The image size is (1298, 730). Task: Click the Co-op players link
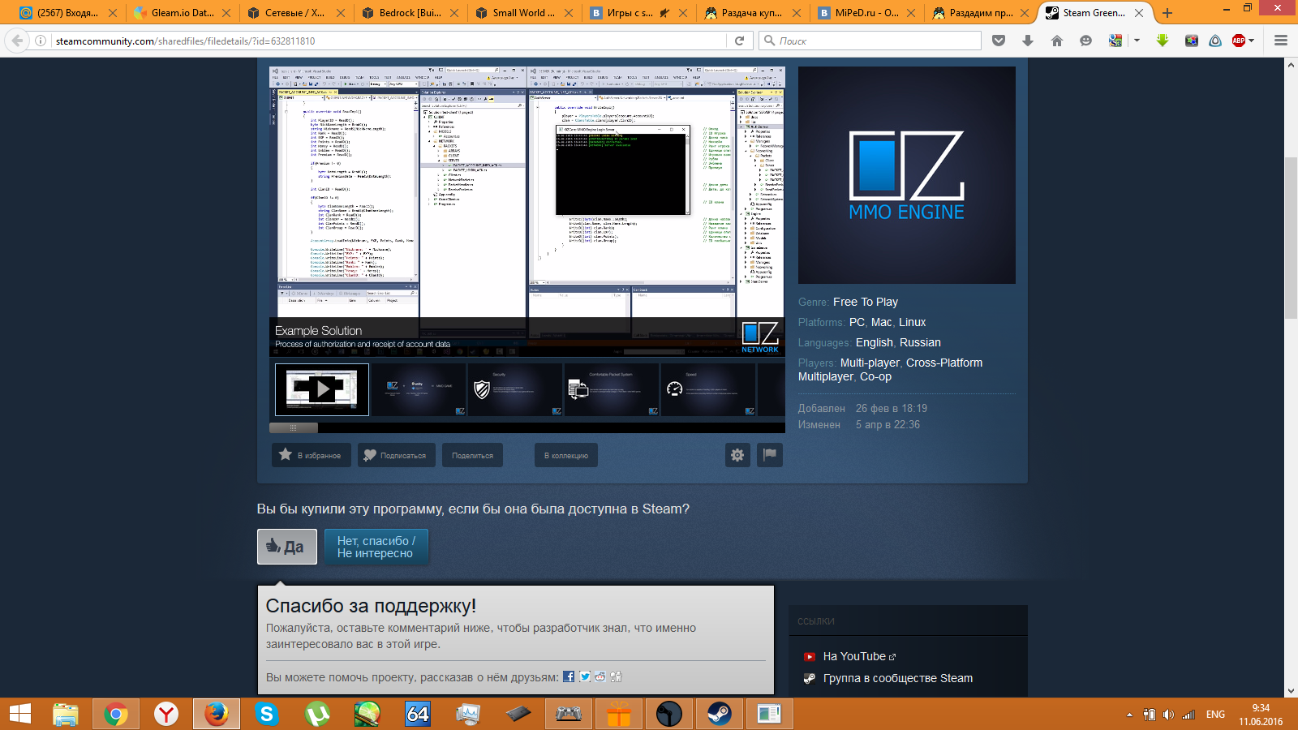875,376
